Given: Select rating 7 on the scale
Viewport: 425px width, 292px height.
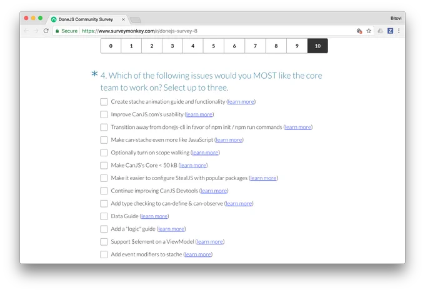Looking at the screenshot, I should pos(256,46).
